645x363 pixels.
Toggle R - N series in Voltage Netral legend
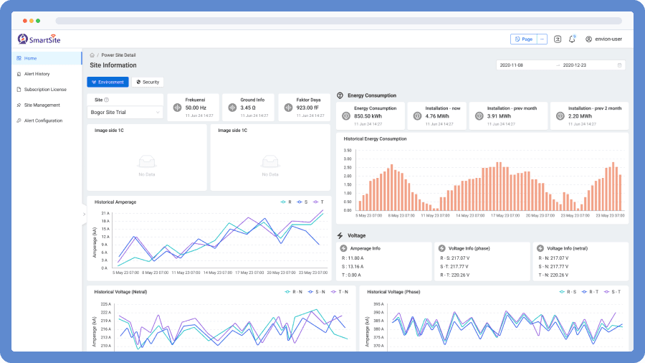pyautogui.click(x=293, y=292)
